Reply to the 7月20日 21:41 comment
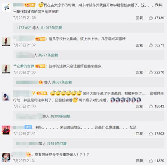Image resolution: width=167 pixels, height=165 pixels. pyautogui.click(x=139, y=134)
